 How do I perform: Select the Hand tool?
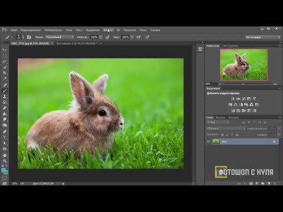point(5,155)
